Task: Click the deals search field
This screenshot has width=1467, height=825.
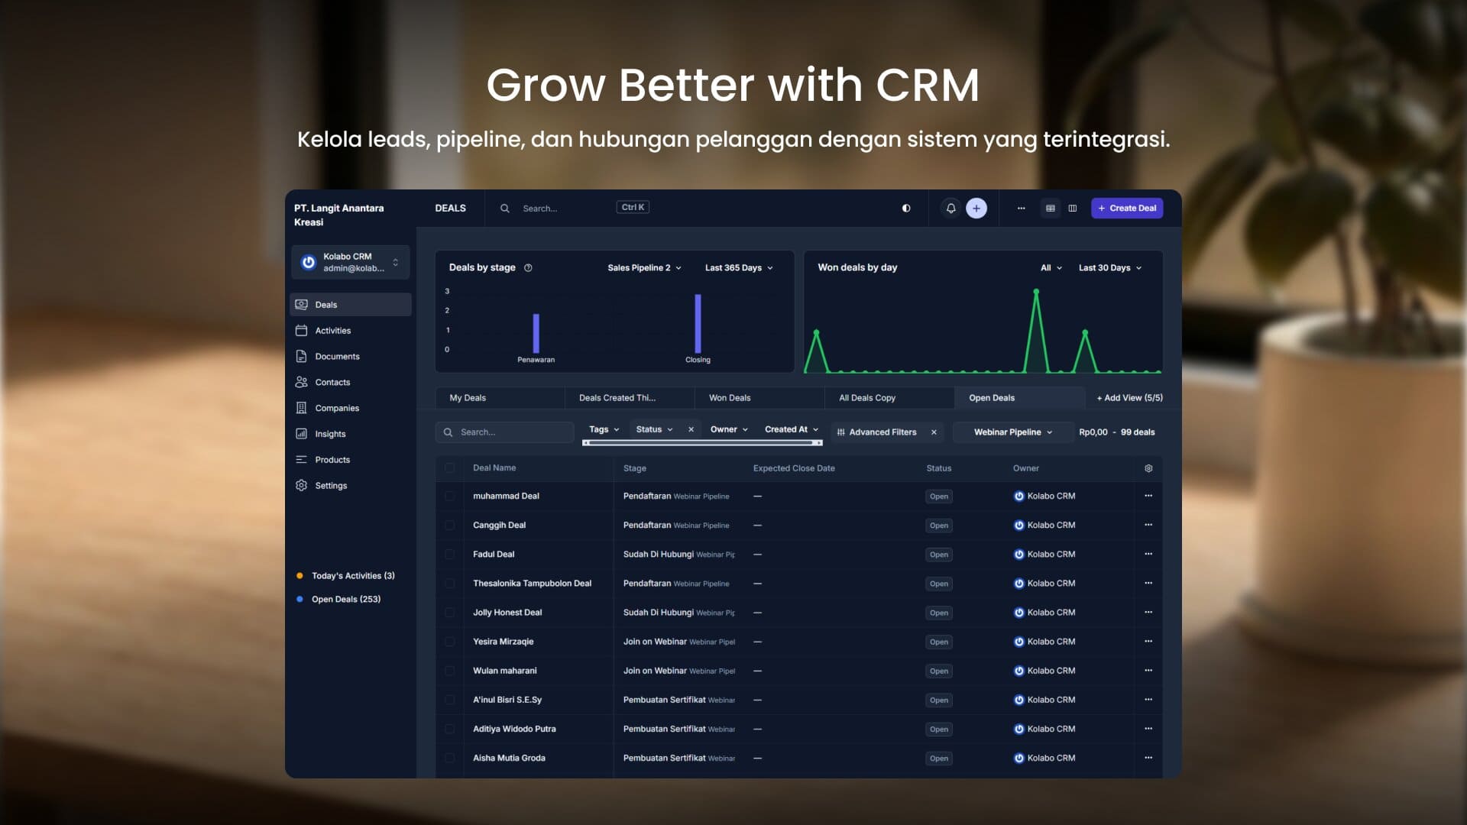Action: click(504, 432)
